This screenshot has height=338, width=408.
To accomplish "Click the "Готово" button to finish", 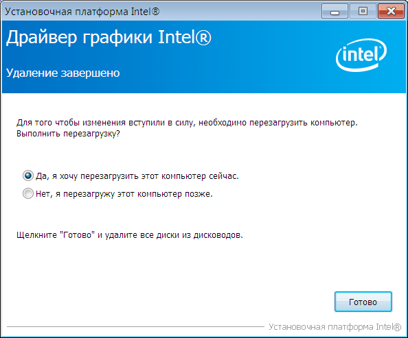I will click(x=363, y=302).
